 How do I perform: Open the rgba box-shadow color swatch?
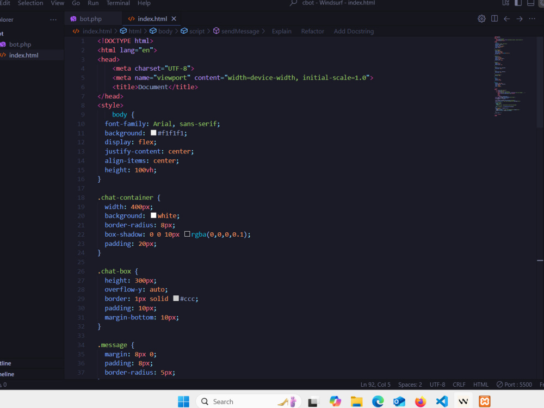187,234
